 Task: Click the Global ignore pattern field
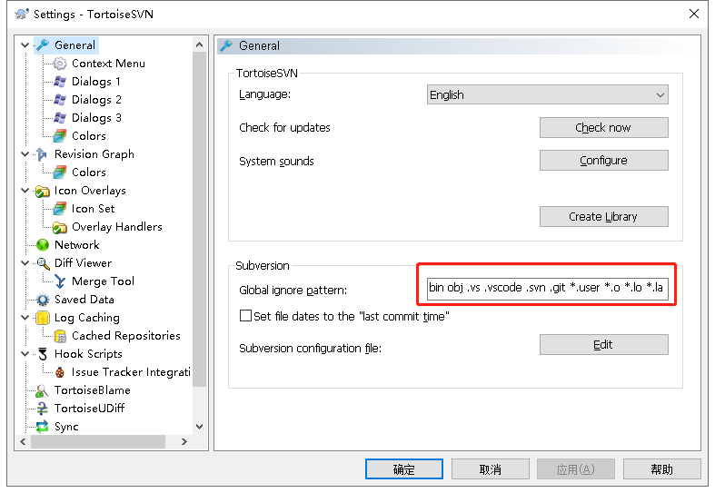pos(547,288)
